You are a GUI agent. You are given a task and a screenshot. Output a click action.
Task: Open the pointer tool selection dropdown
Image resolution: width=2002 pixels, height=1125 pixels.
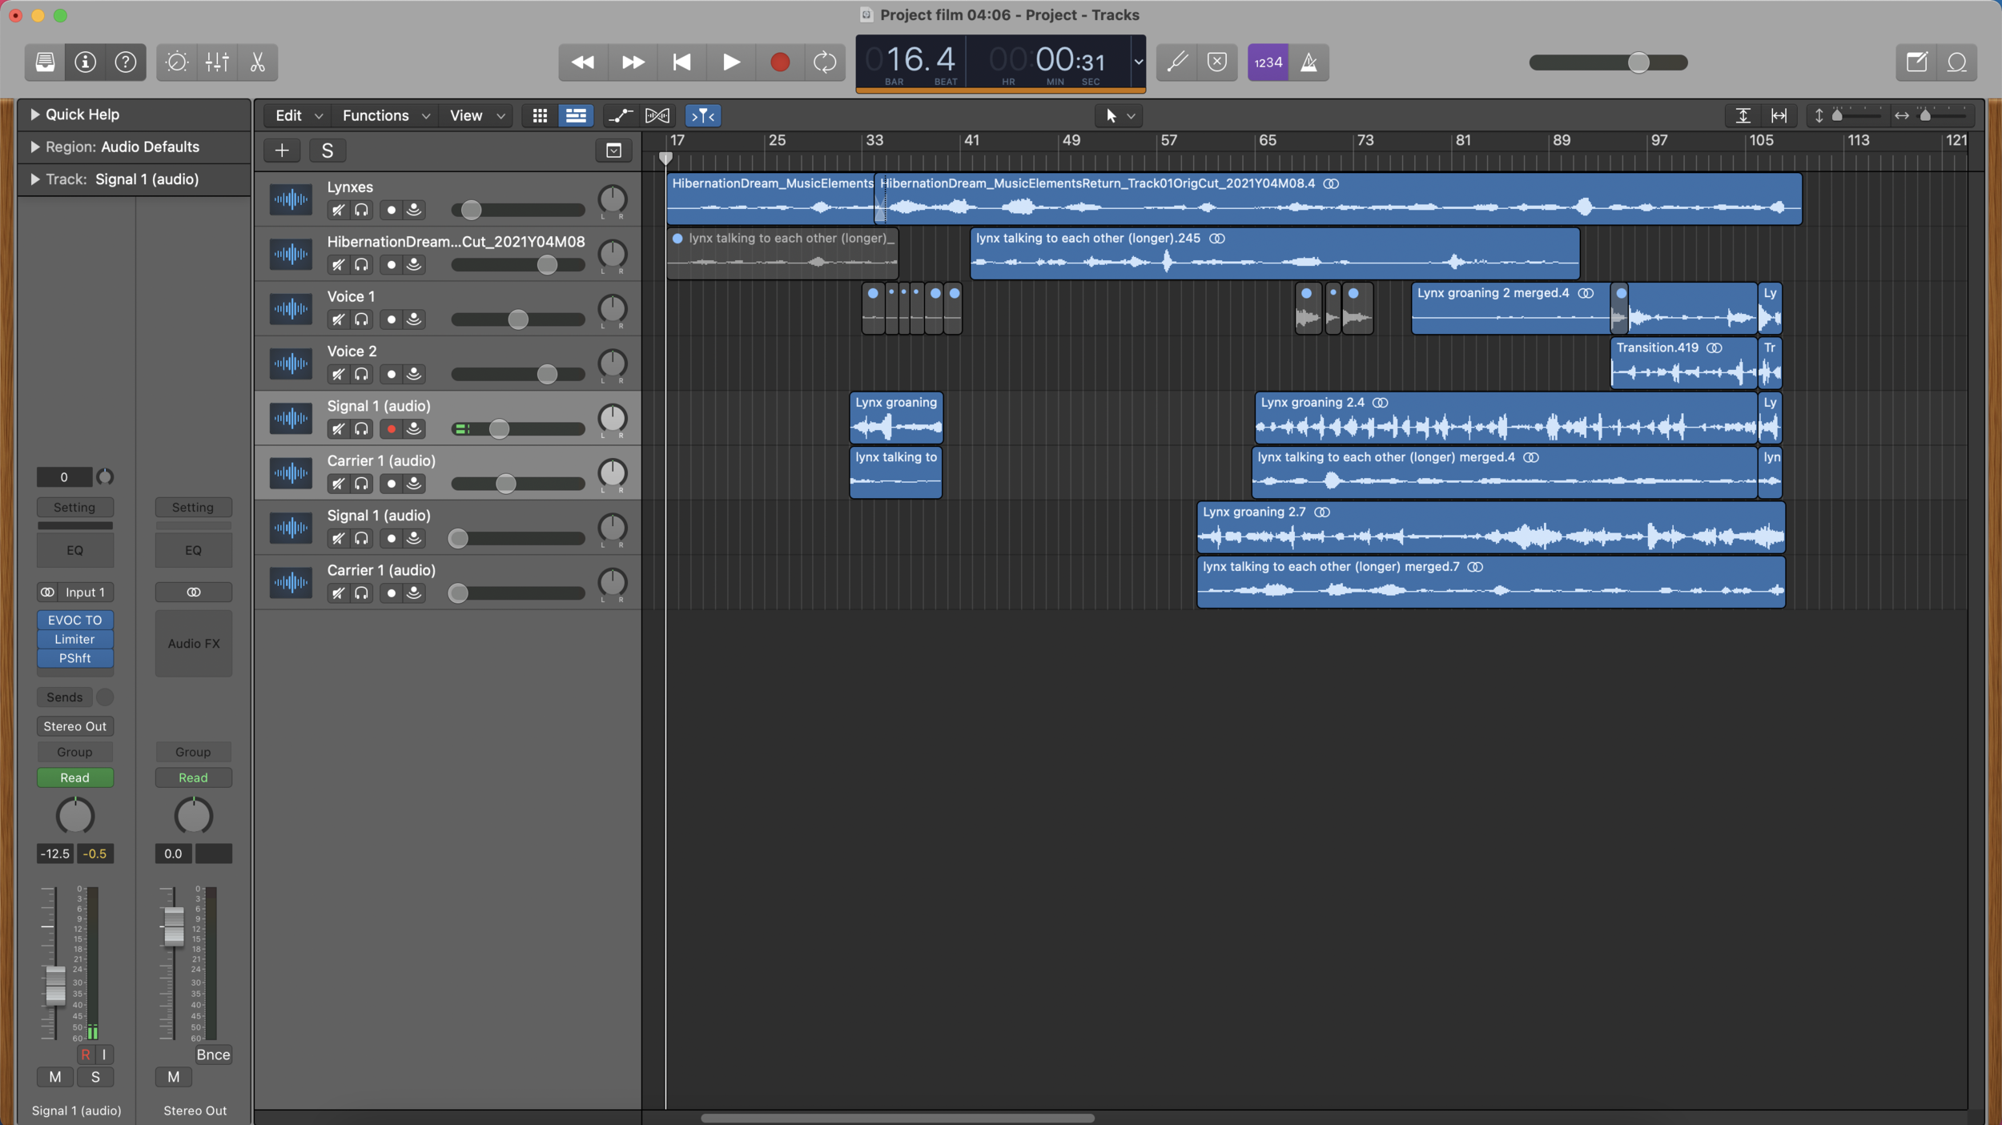click(x=1119, y=115)
